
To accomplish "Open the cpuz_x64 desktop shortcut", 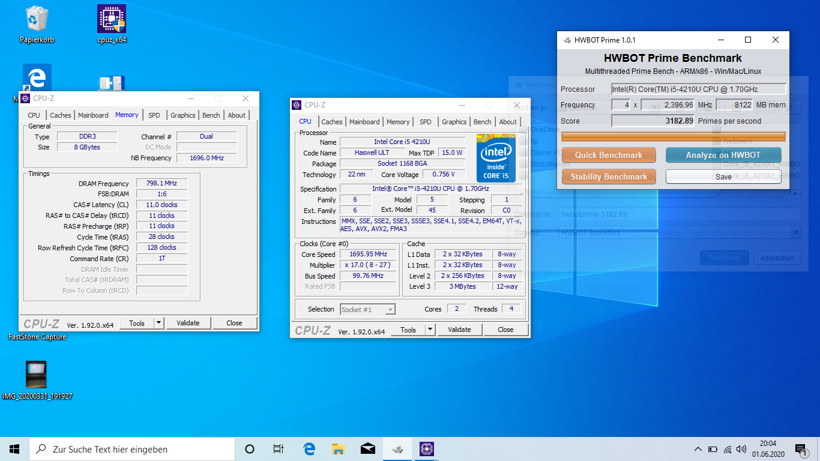I will (112, 24).
